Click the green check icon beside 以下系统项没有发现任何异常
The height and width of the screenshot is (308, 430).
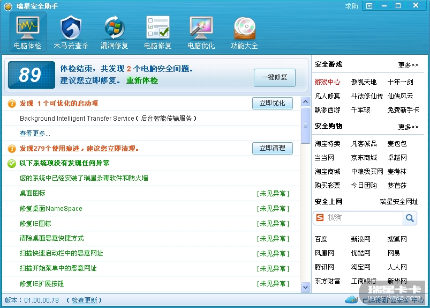12,164
